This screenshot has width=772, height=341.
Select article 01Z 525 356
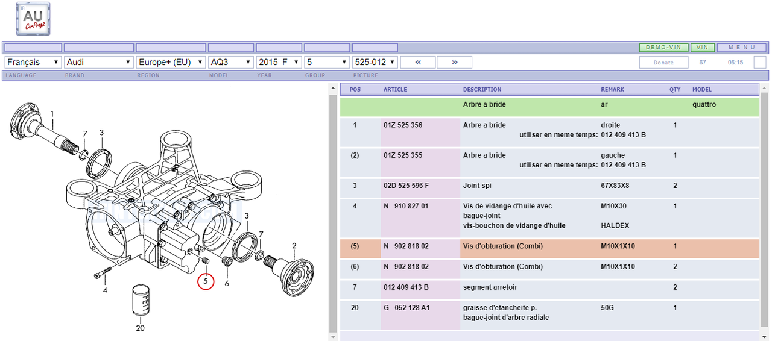[x=403, y=125]
